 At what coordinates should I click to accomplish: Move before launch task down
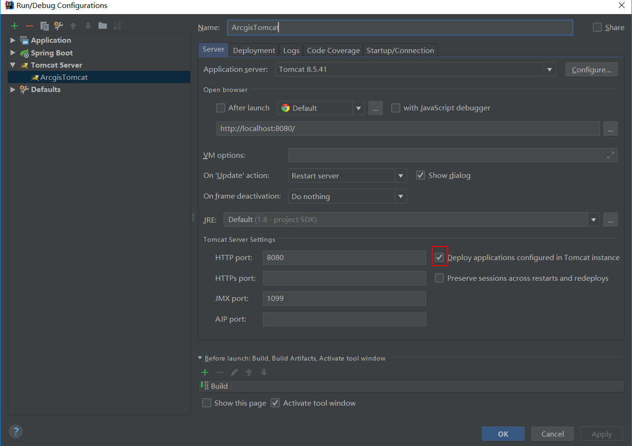point(264,372)
